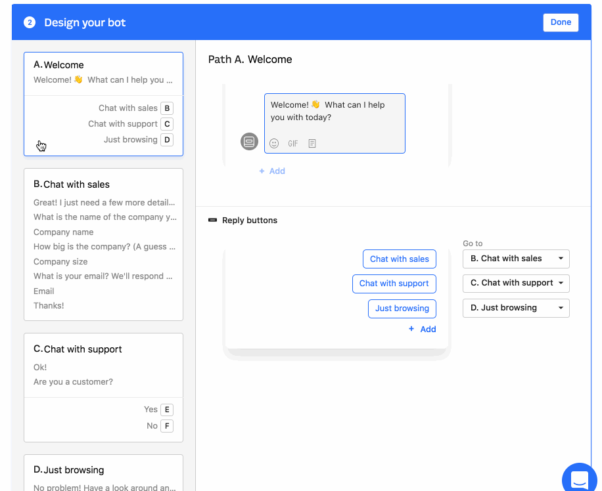Click the E badge beside Yes
Viewport: 602px width, 491px height.
click(167, 410)
